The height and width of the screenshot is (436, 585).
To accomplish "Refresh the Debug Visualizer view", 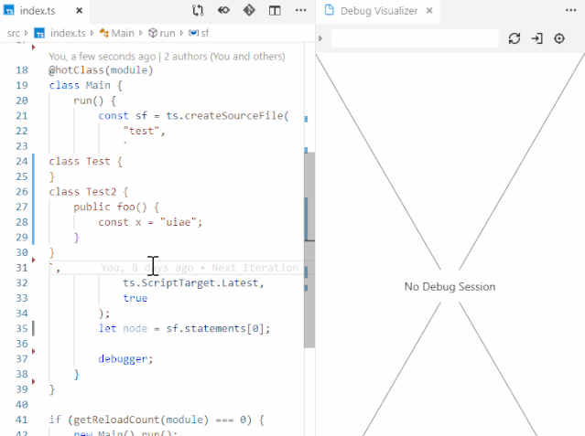I will [515, 38].
